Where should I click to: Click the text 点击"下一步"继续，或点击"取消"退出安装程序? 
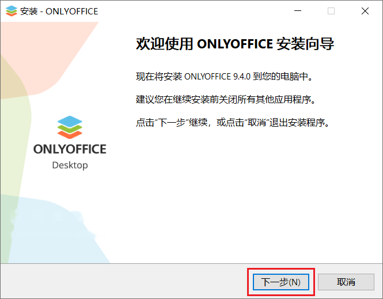[x=233, y=122]
